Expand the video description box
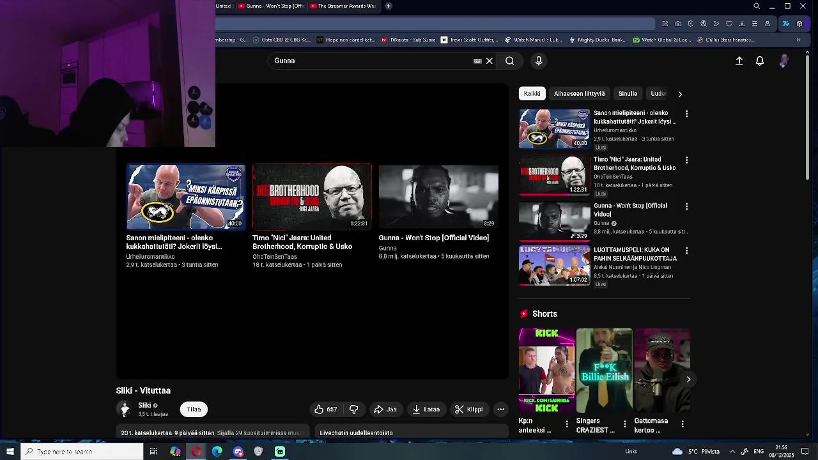Image resolution: width=818 pixels, height=460 pixels. tap(212, 433)
